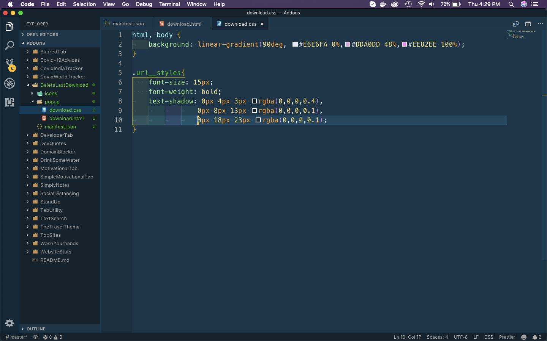547x341 pixels.
Task: Close the download.css tab
Action: [262, 24]
